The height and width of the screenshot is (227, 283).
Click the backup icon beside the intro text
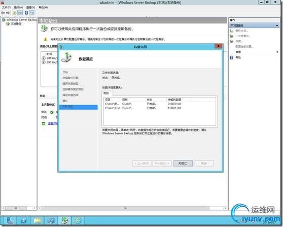44,28
